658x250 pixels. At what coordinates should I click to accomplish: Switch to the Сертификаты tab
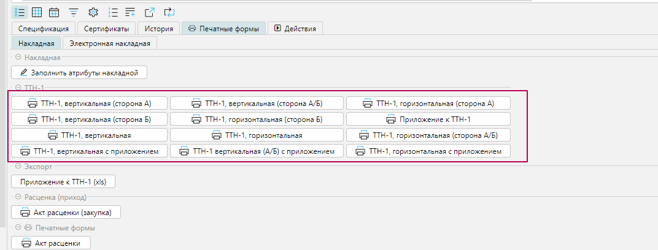[106, 28]
